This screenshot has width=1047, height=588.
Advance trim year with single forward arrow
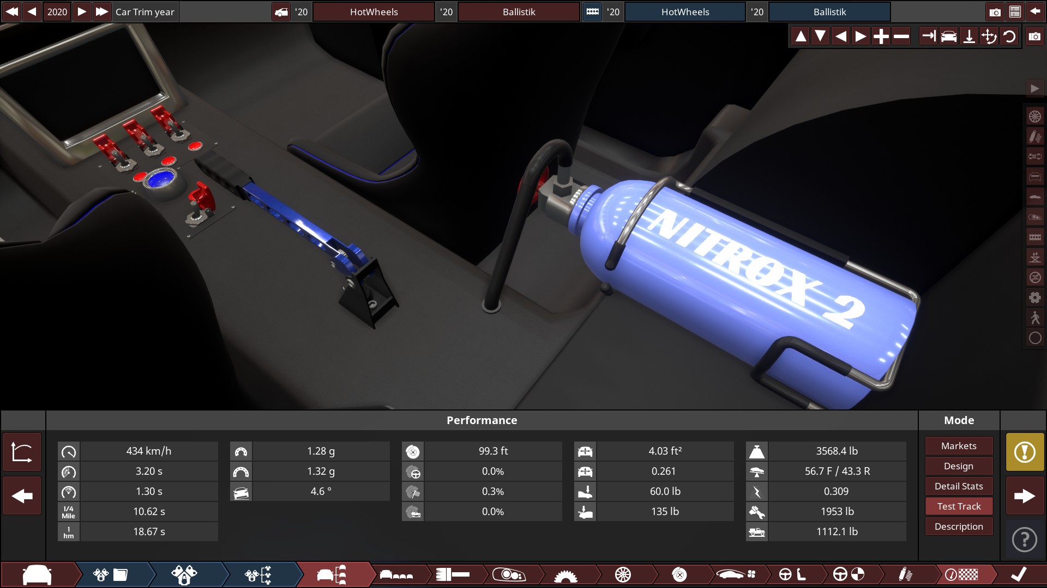tap(82, 12)
